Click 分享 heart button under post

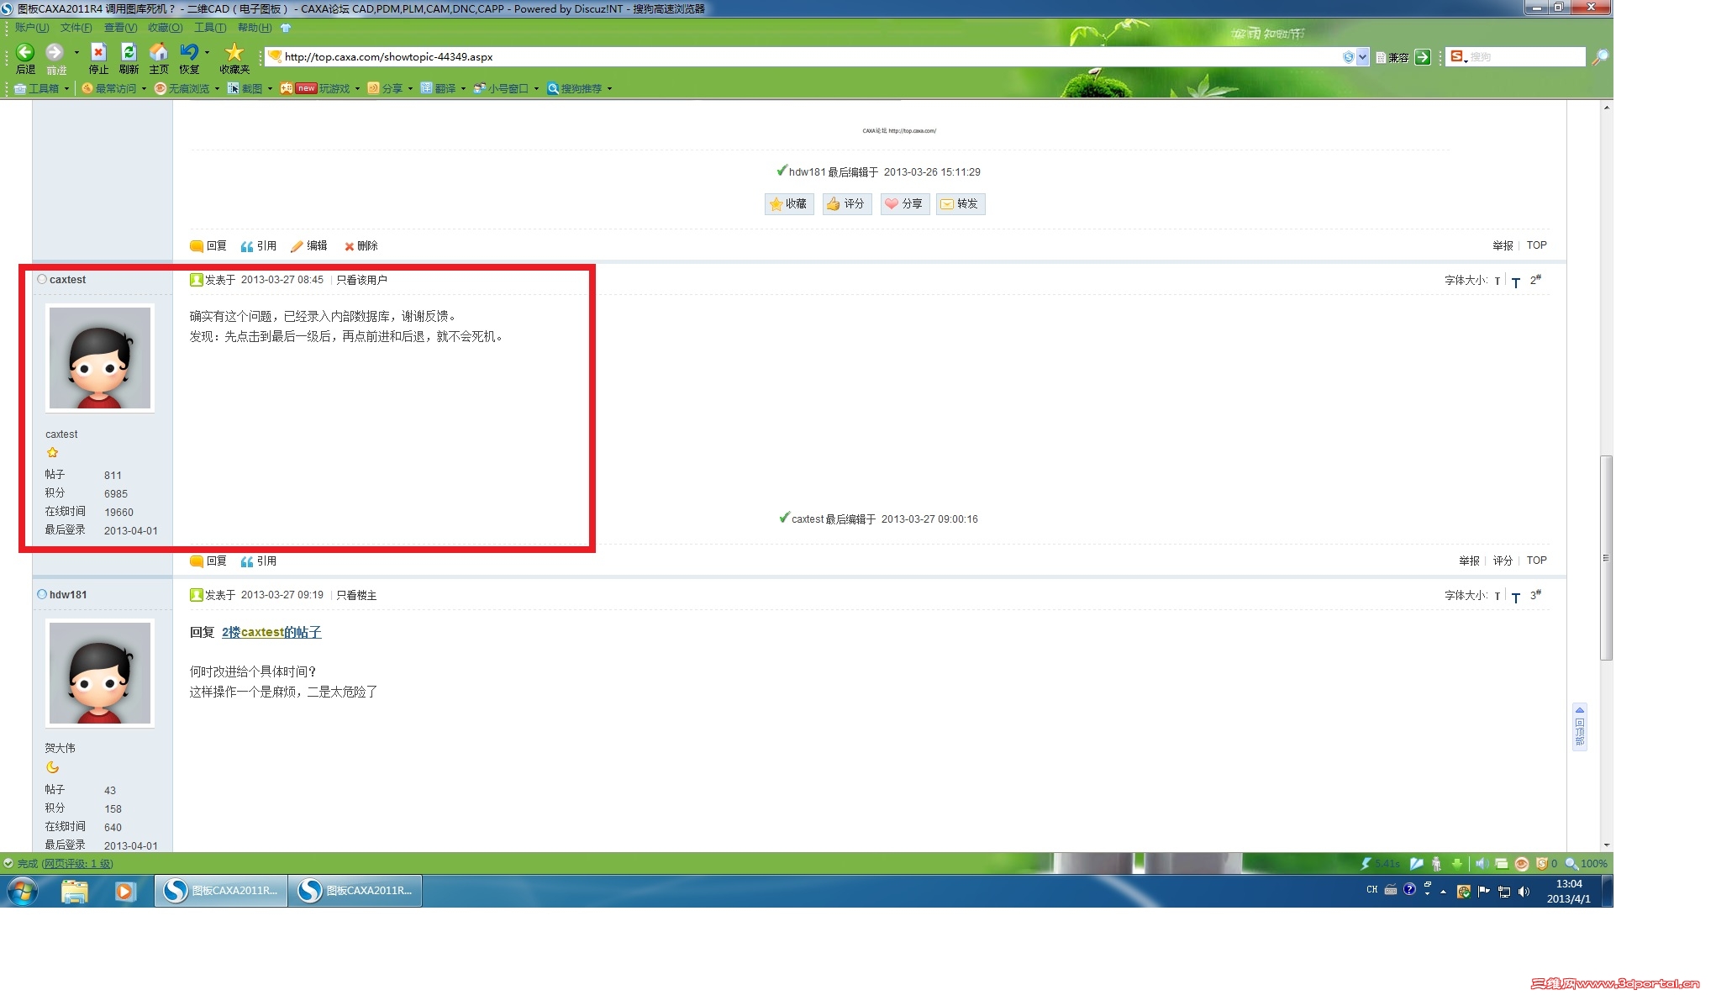(x=904, y=204)
